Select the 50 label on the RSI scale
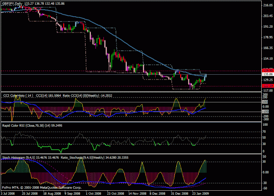Screen dimensions: 274x196 (265, 138)
